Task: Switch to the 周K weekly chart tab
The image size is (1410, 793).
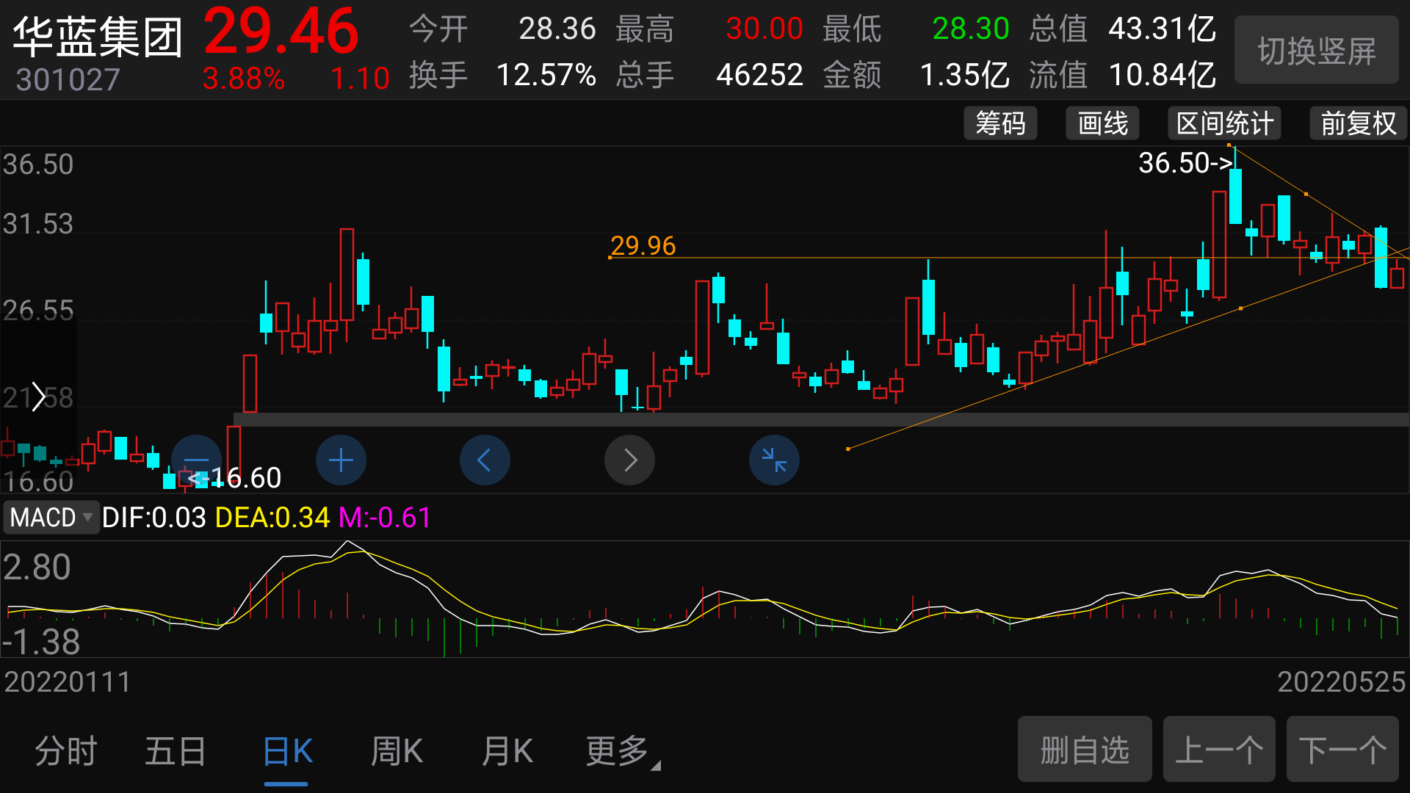Action: [397, 750]
